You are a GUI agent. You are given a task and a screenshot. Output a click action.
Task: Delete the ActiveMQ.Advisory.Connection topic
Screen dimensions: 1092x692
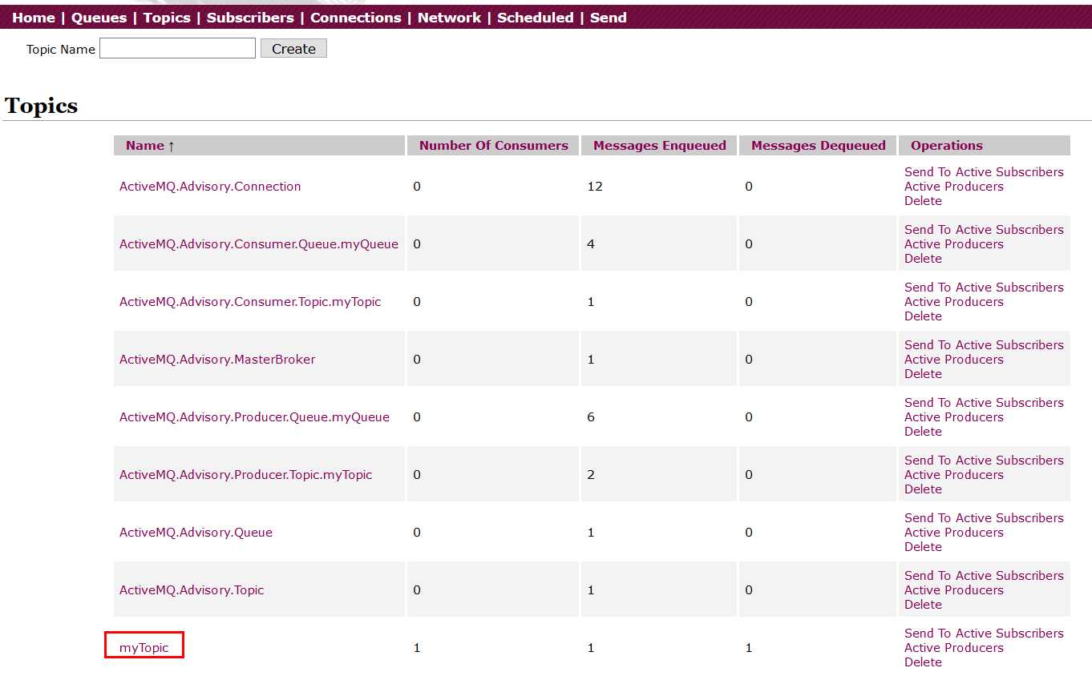tap(923, 201)
